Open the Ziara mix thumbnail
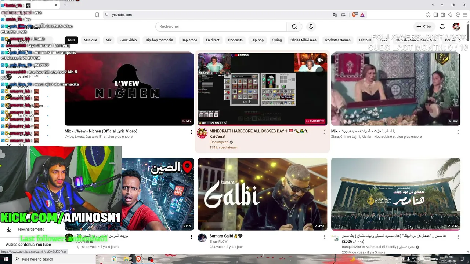This screenshot has height=264, width=470. (396, 89)
